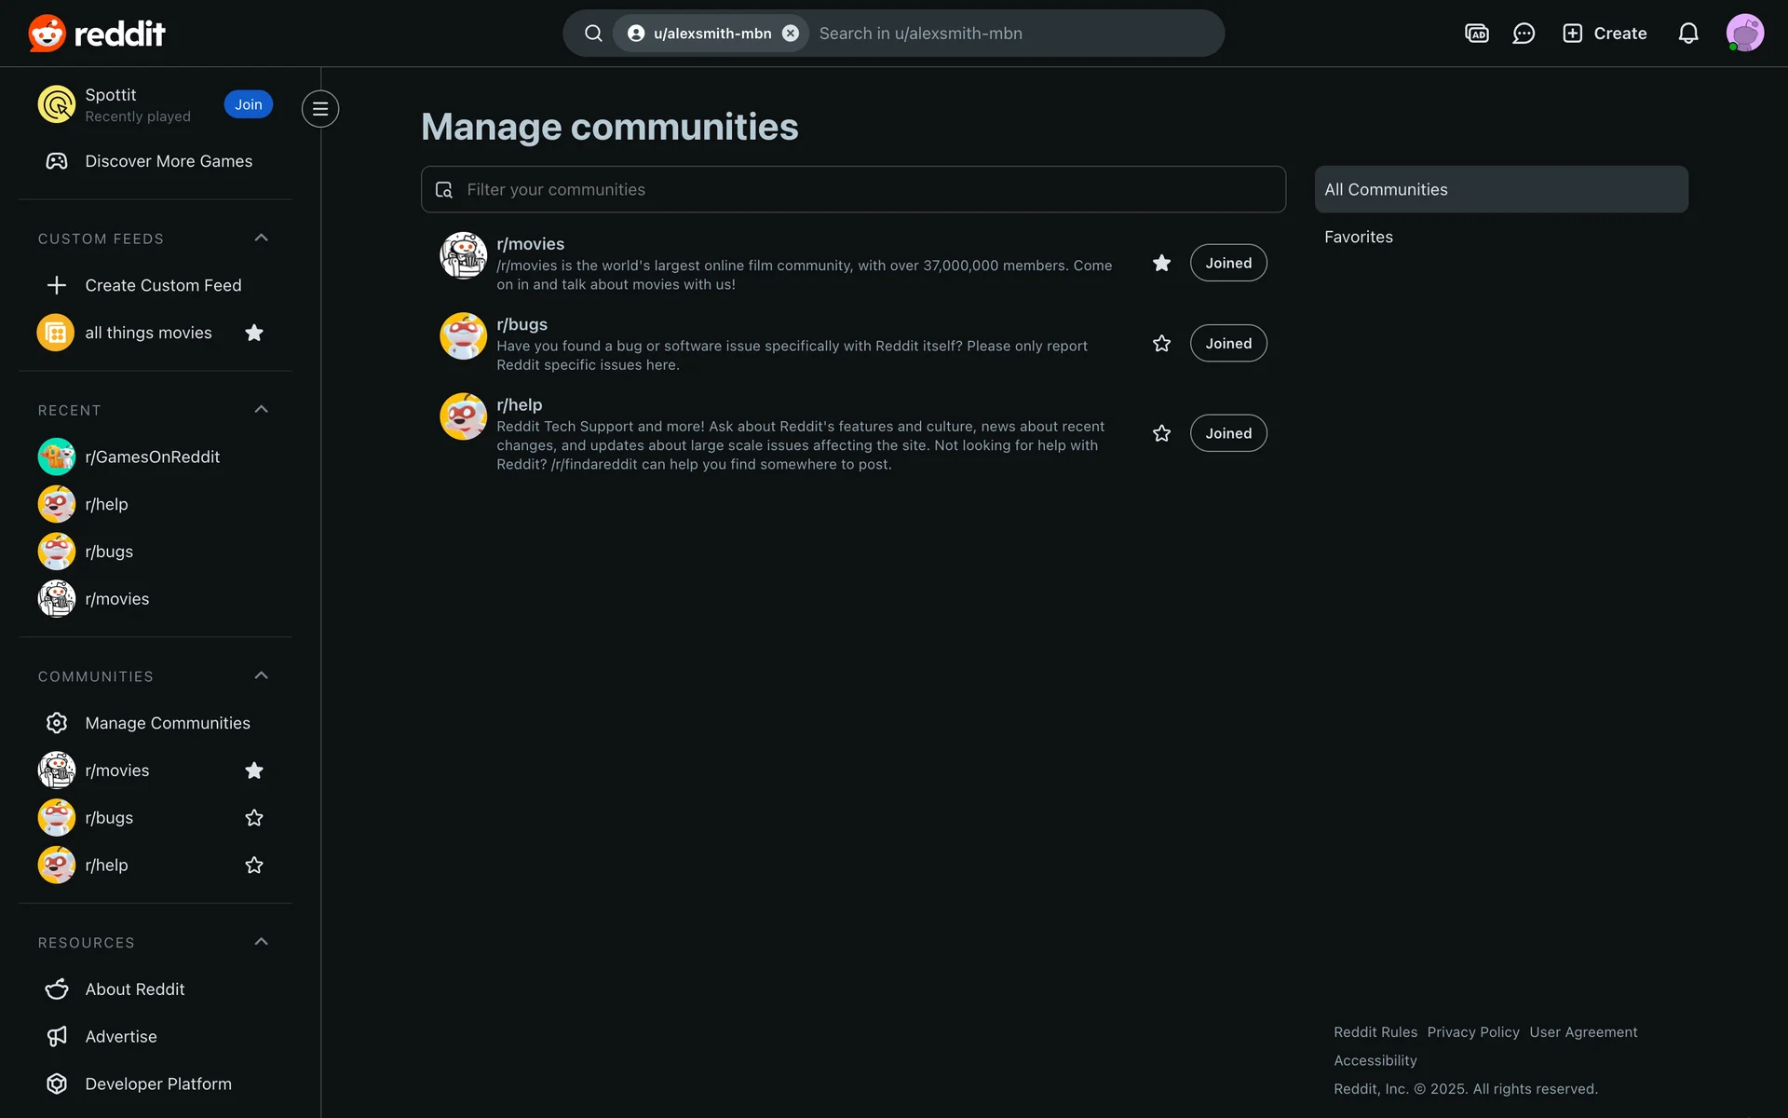
Task: Collapse the Custom Feeds section
Action: click(261, 239)
